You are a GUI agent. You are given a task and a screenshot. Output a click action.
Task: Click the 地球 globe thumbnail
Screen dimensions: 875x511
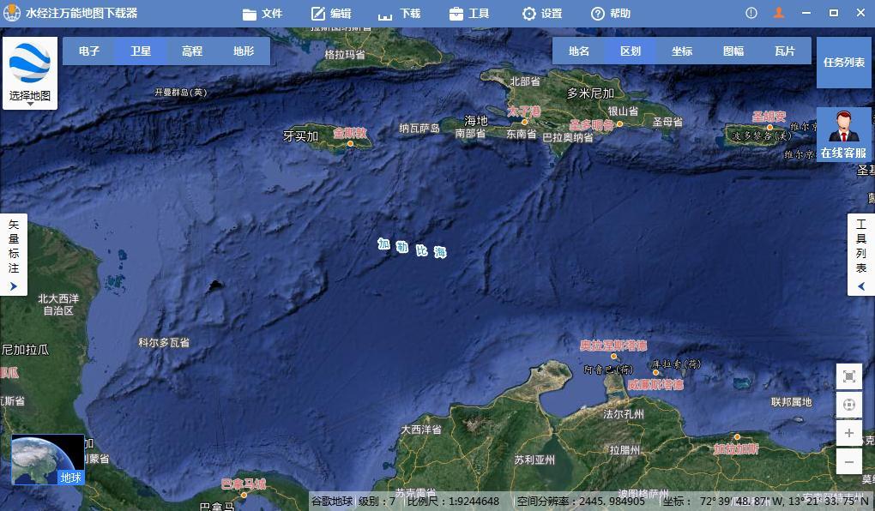(48, 460)
